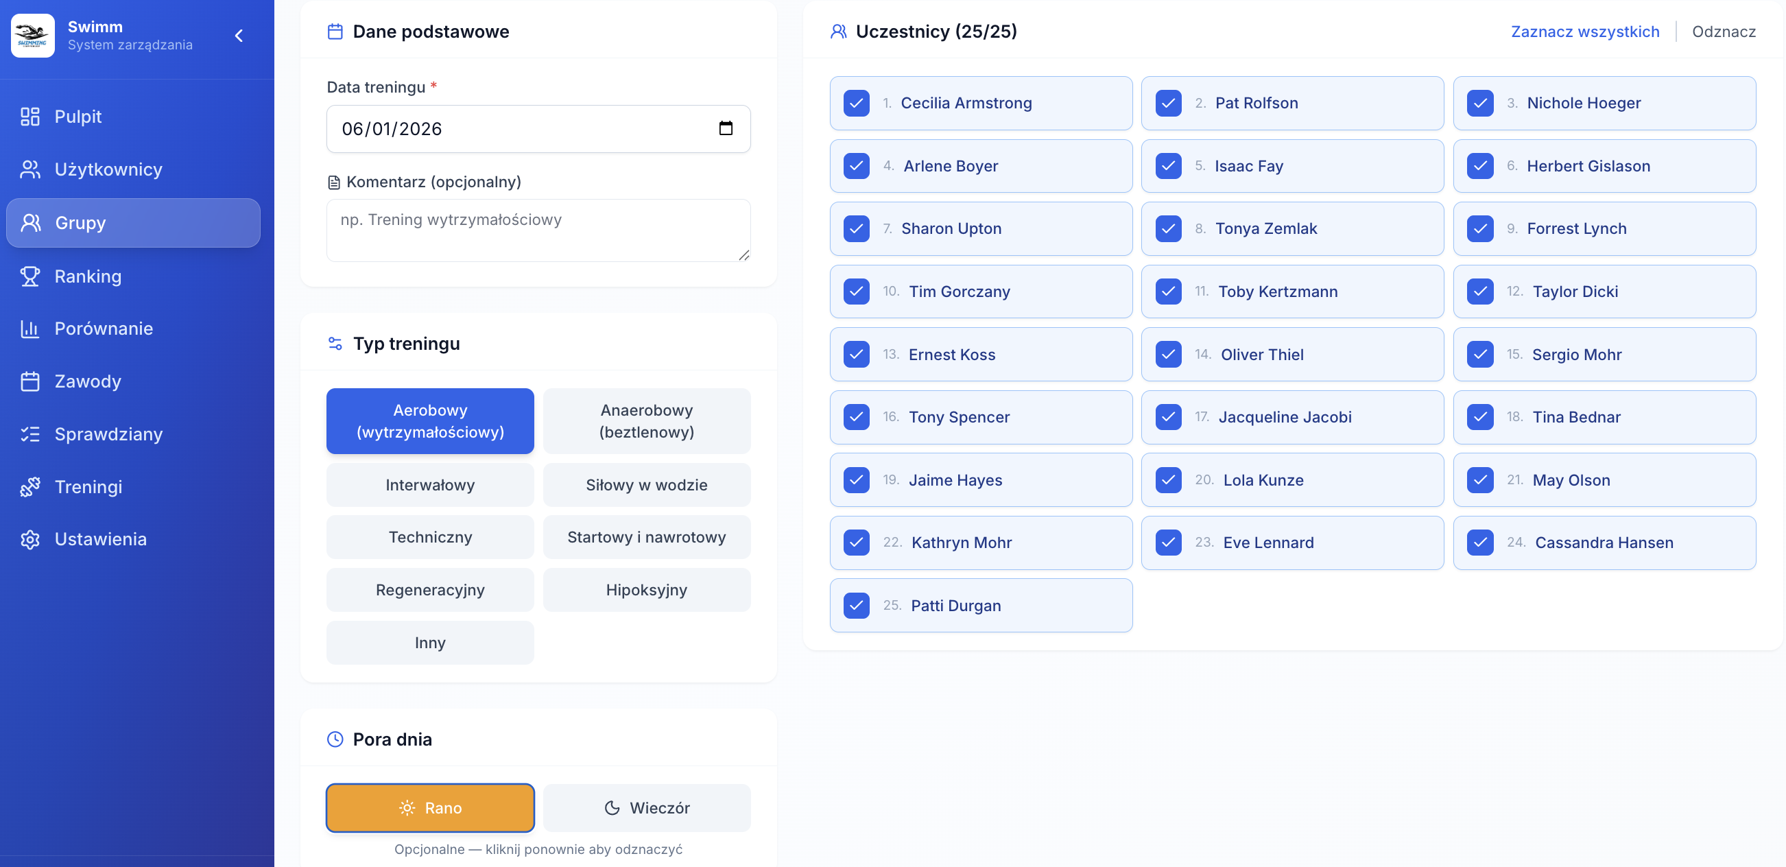The image size is (1786, 867).
Task: Go to Zawody in the sidebar
Action: point(87,381)
